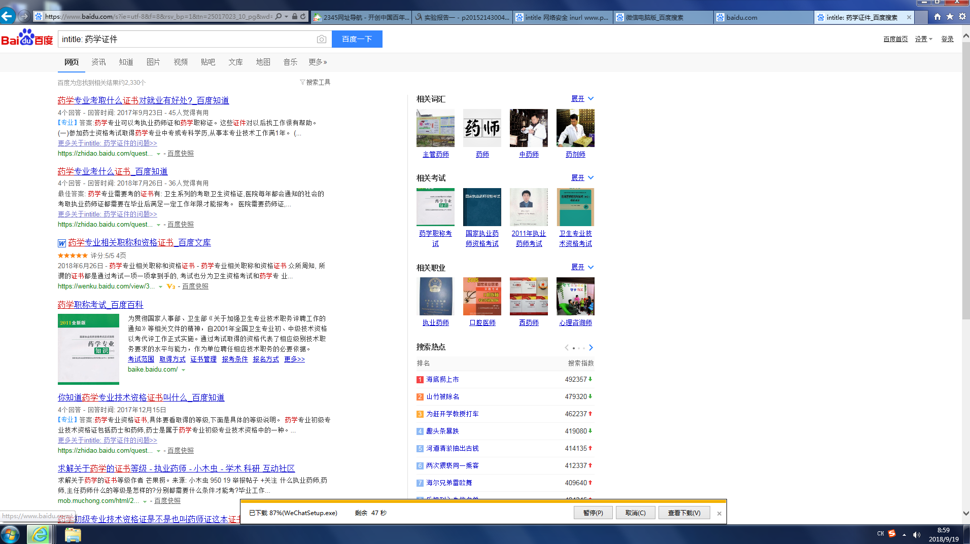Screen dimensions: 970x544
Task: Click the 百度一下 search button
Action: click(x=357, y=39)
